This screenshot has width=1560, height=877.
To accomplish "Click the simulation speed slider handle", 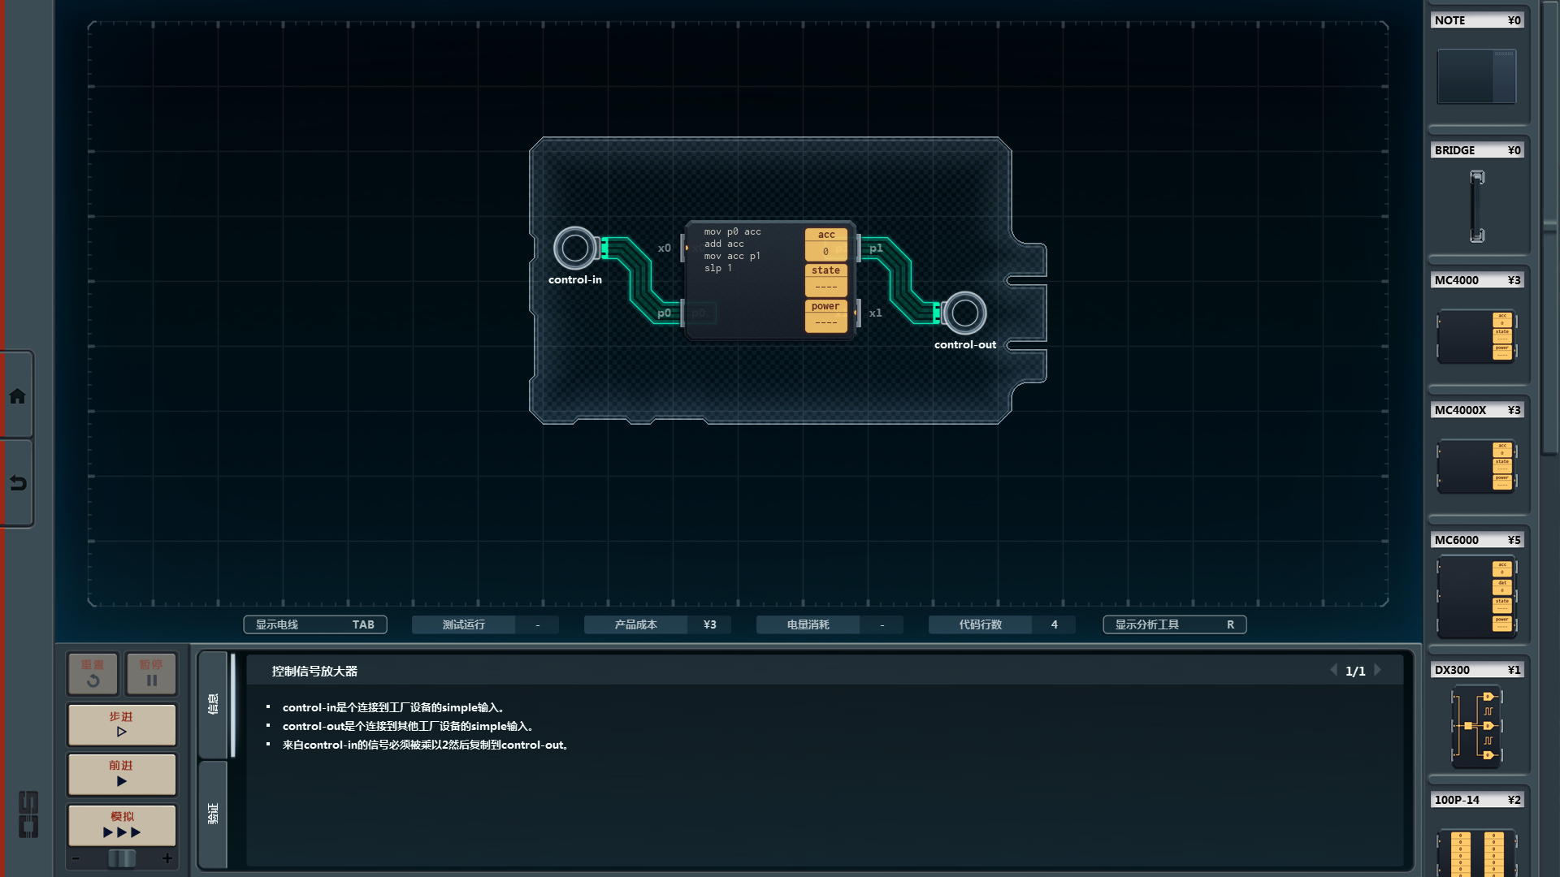I will tap(122, 858).
